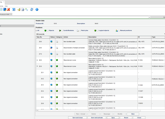Viewport: 165px width, 119px height.
Task: Click the brush cleanup toolbar icon
Action: [19, 9]
